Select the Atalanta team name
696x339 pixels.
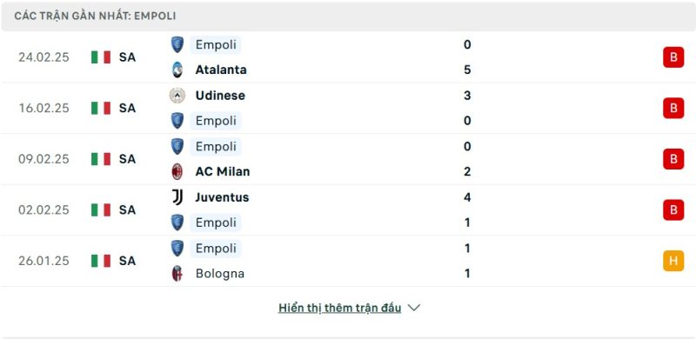click(221, 70)
